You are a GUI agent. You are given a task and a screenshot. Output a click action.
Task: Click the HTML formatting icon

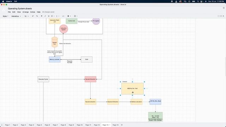coord(63,16)
